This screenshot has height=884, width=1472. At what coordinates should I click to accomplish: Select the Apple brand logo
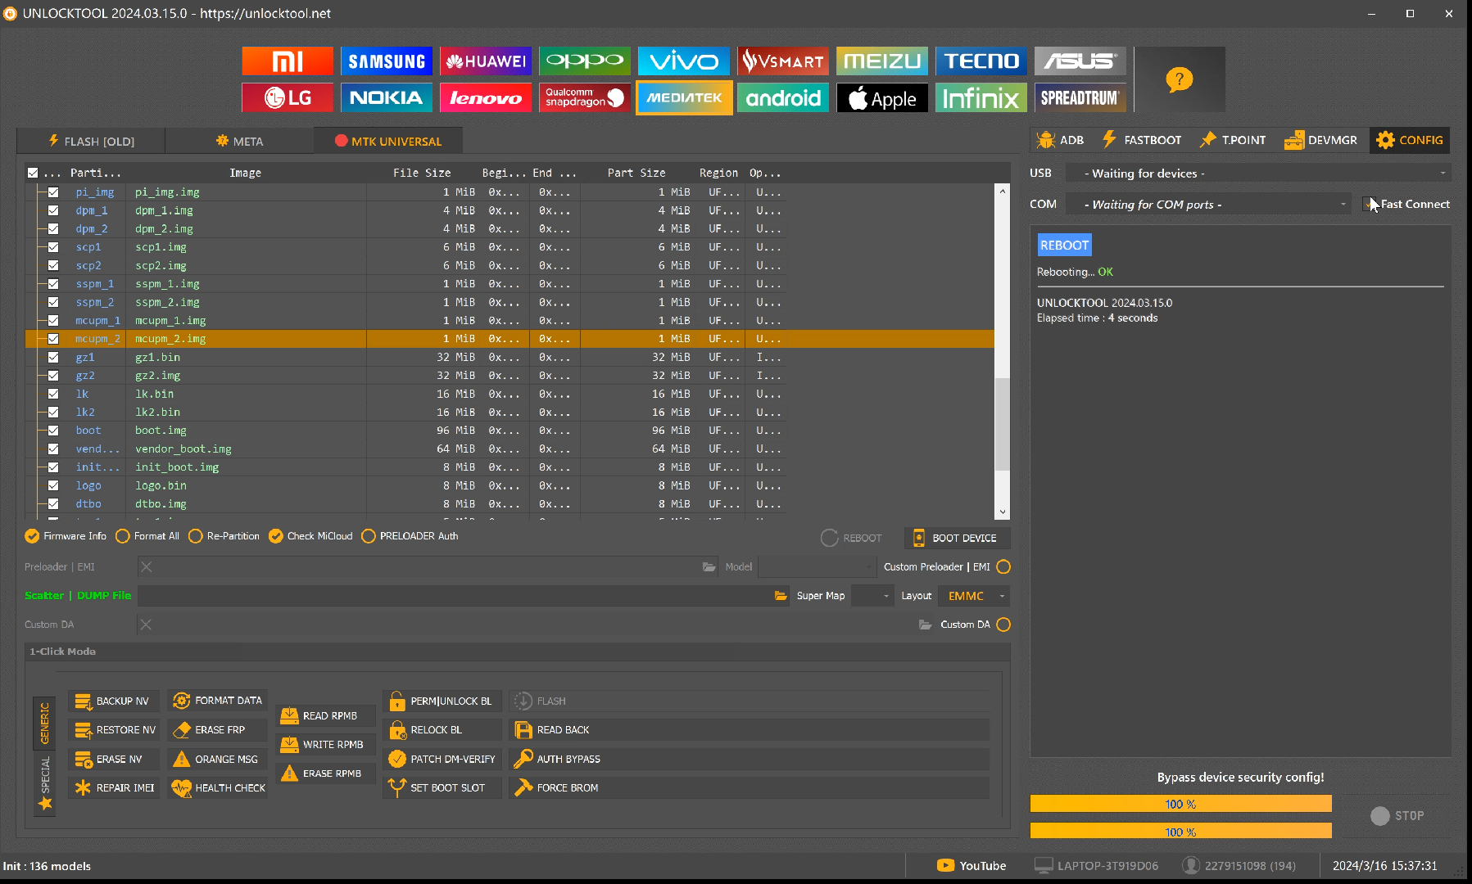tap(882, 97)
